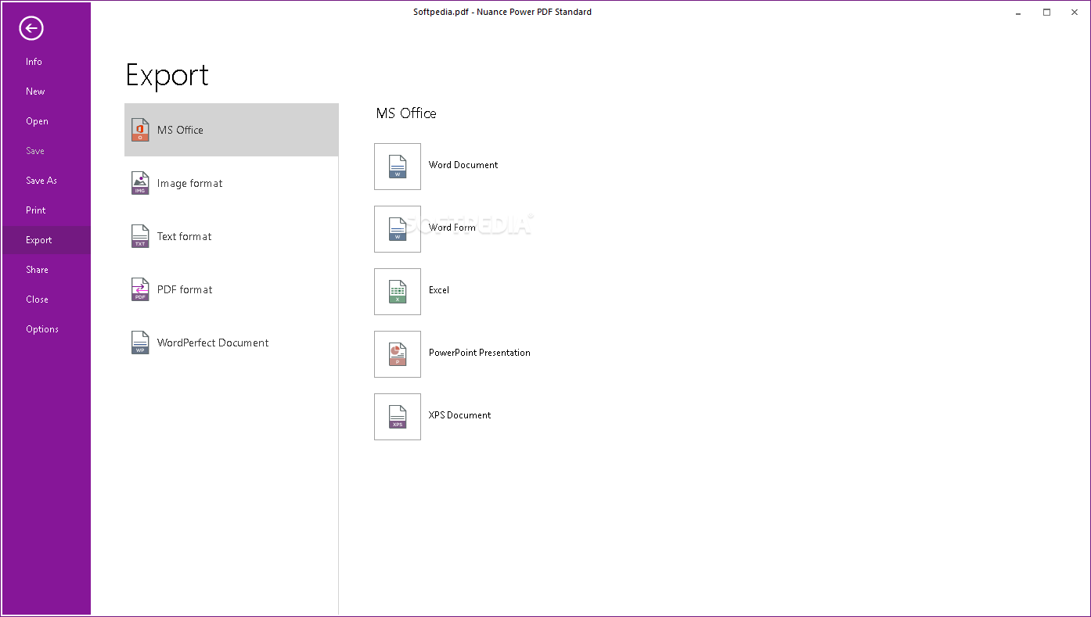Select the PDF format label

[185, 289]
